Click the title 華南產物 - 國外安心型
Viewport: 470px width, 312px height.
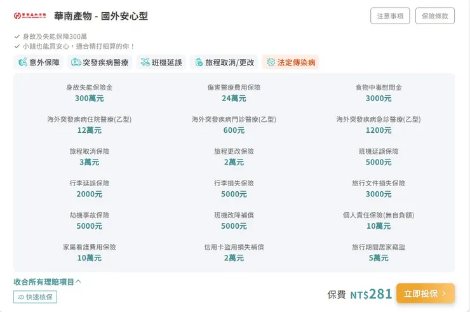101,16
